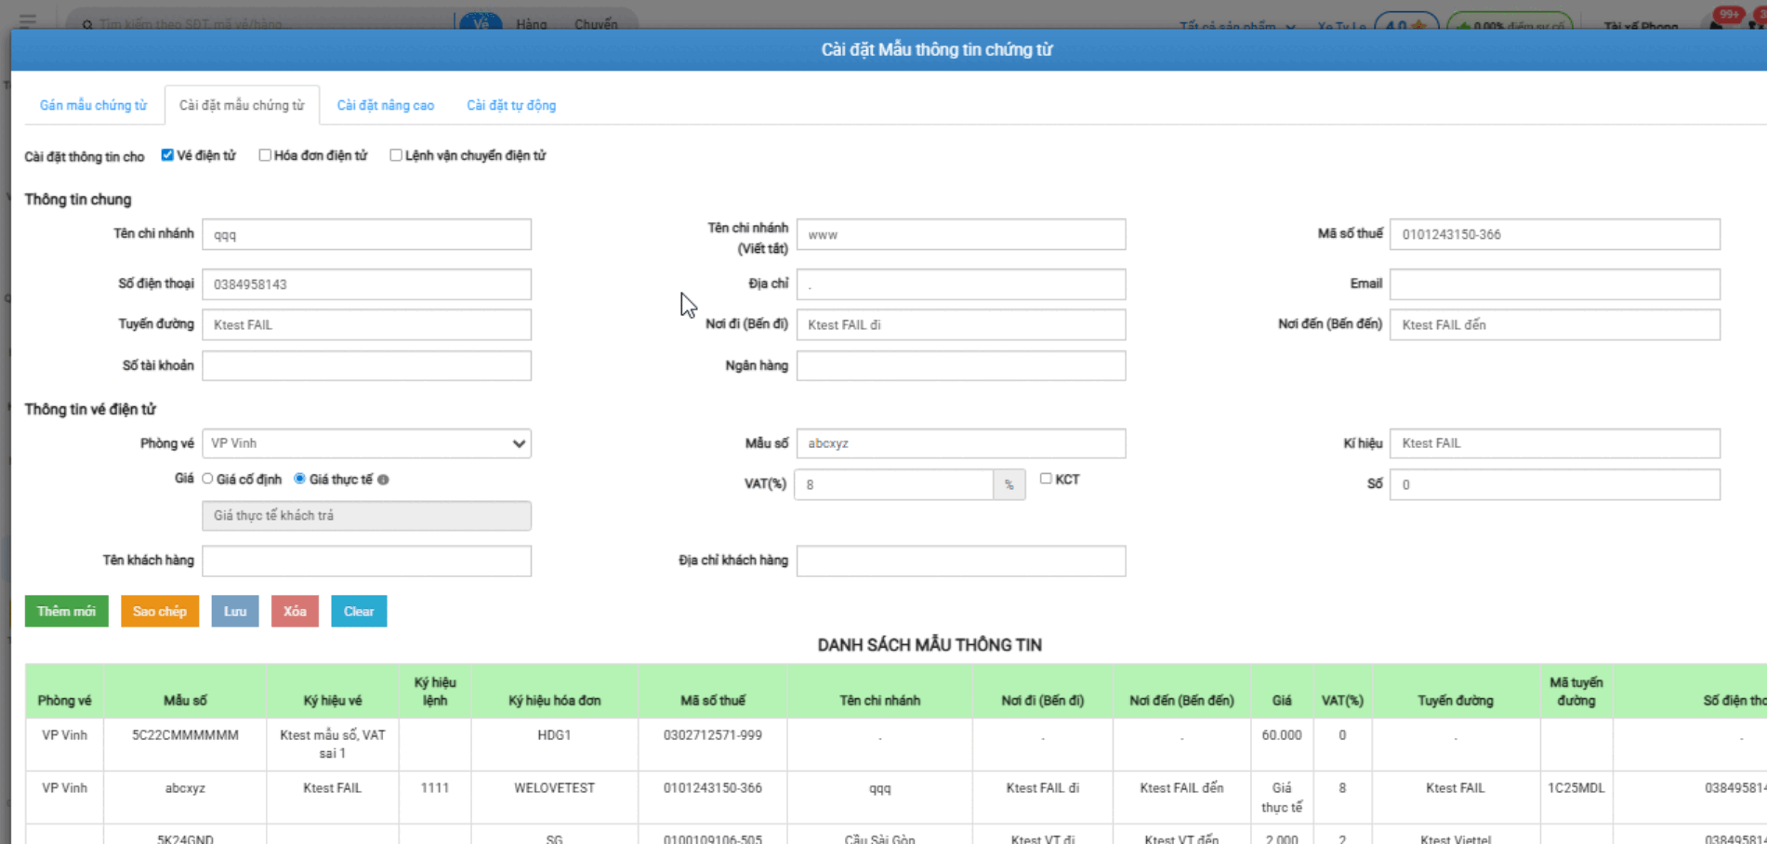The width and height of the screenshot is (1767, 844).
Task: Save with the Lưu button
Action: coord(234,612)
